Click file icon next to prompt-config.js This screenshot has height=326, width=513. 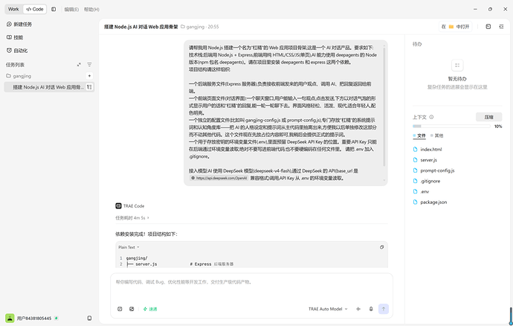pos(415,170)
